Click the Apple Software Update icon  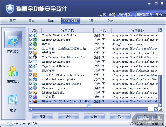pos(35,79)
